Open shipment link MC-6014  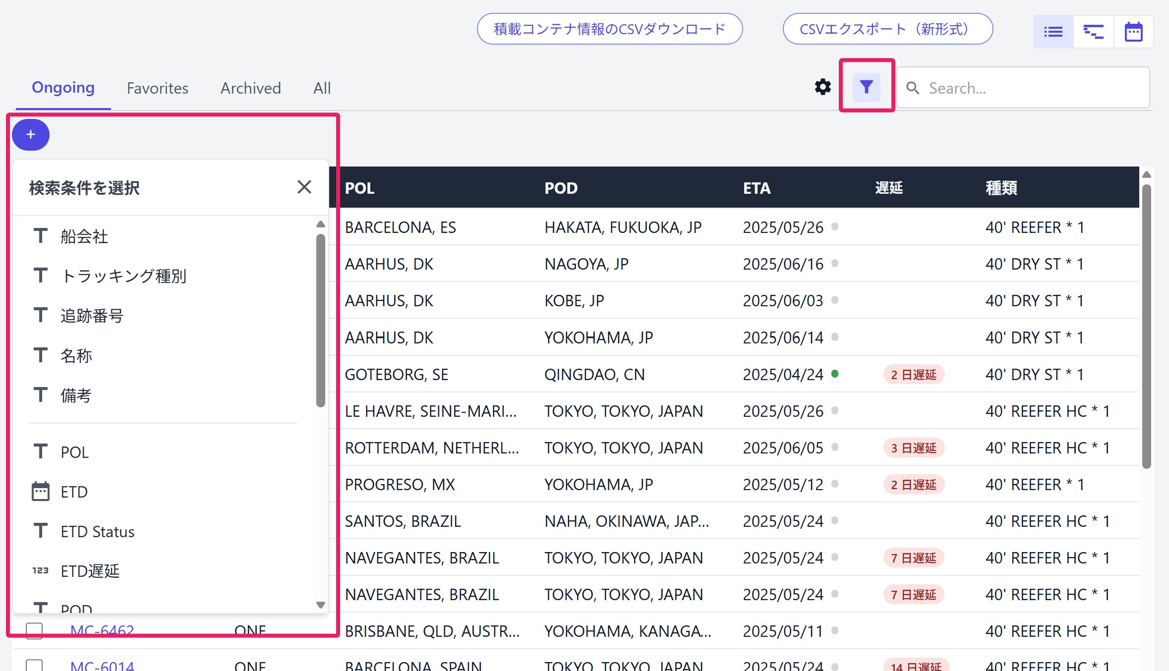[x=102, y=666]
